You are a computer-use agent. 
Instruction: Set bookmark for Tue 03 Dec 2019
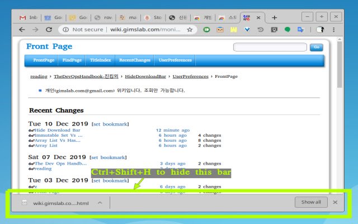(x=110, y=180)
